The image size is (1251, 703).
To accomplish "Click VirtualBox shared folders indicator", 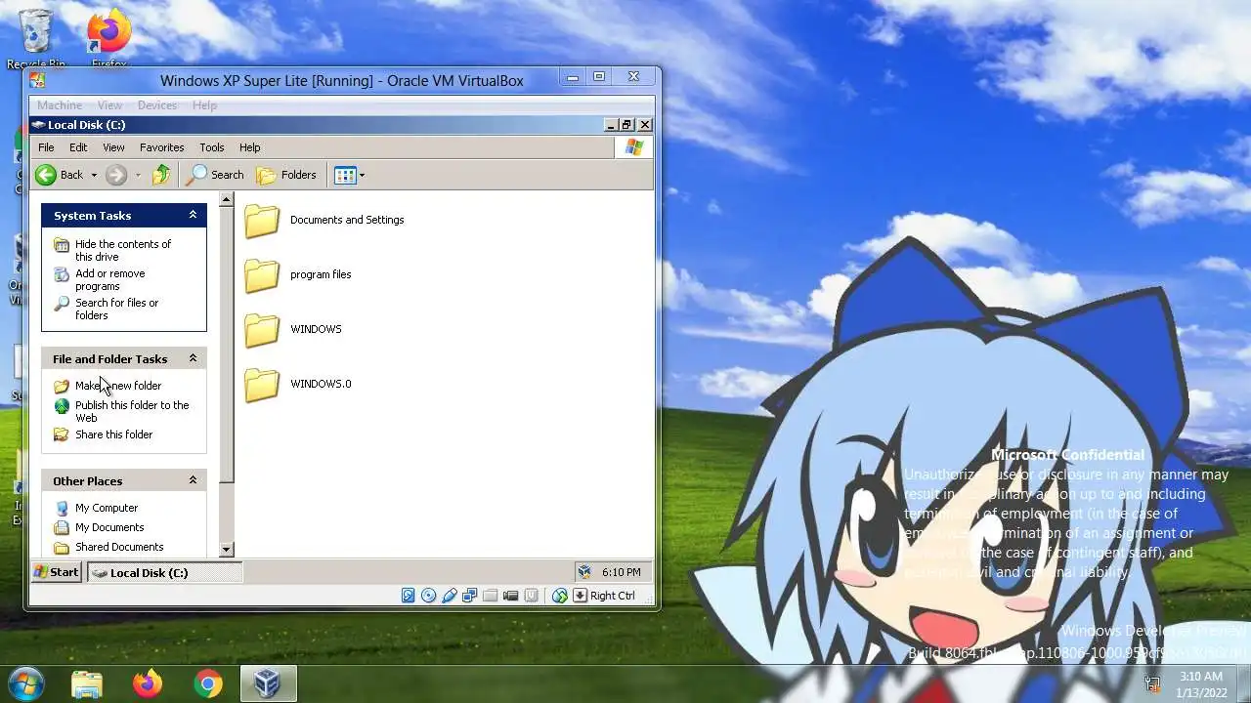I will [x=491, y=596].
